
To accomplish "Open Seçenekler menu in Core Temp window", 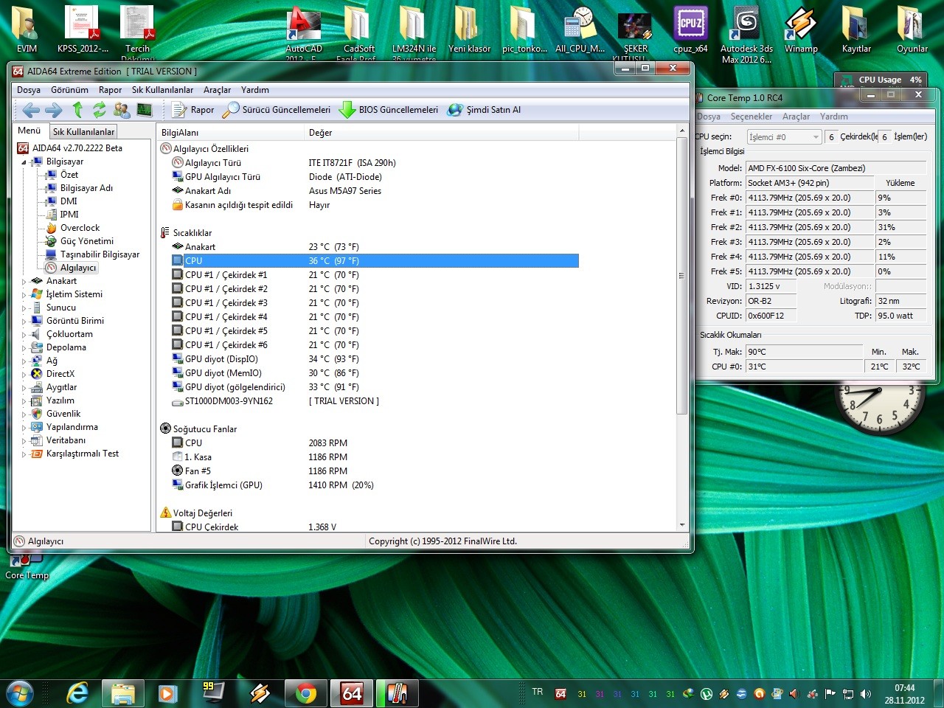I will coord(752,117).
